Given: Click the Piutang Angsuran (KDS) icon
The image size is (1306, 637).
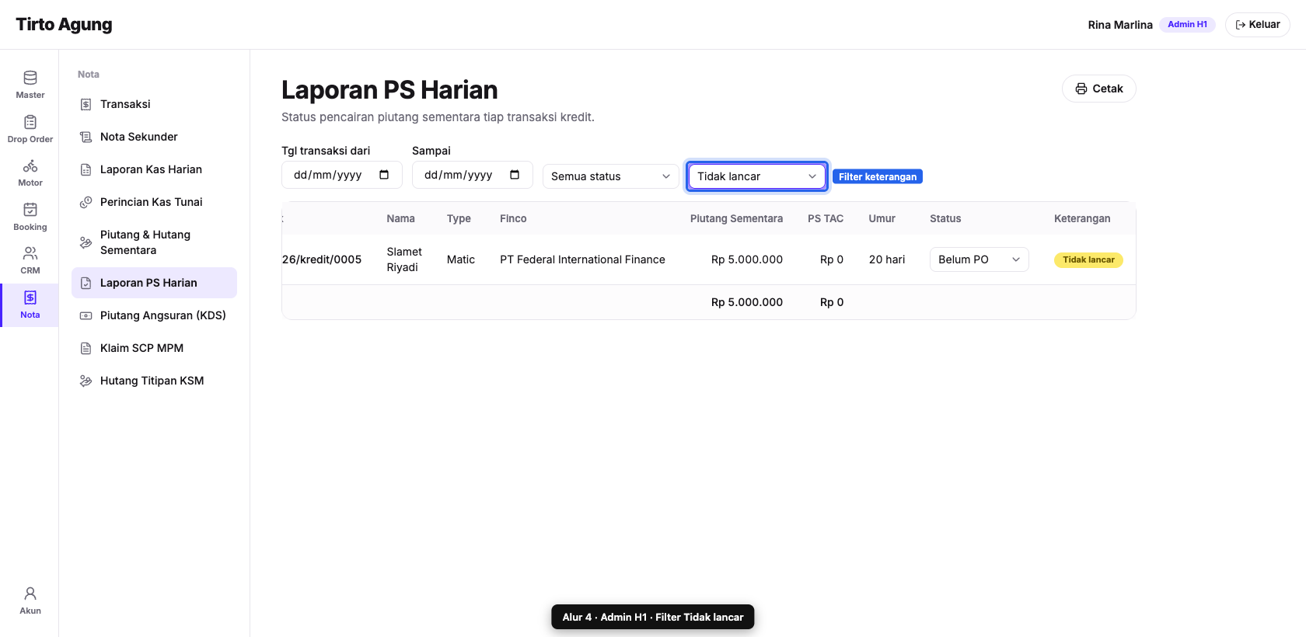Looking at the screenshot, I should click(x=86, y=315).
